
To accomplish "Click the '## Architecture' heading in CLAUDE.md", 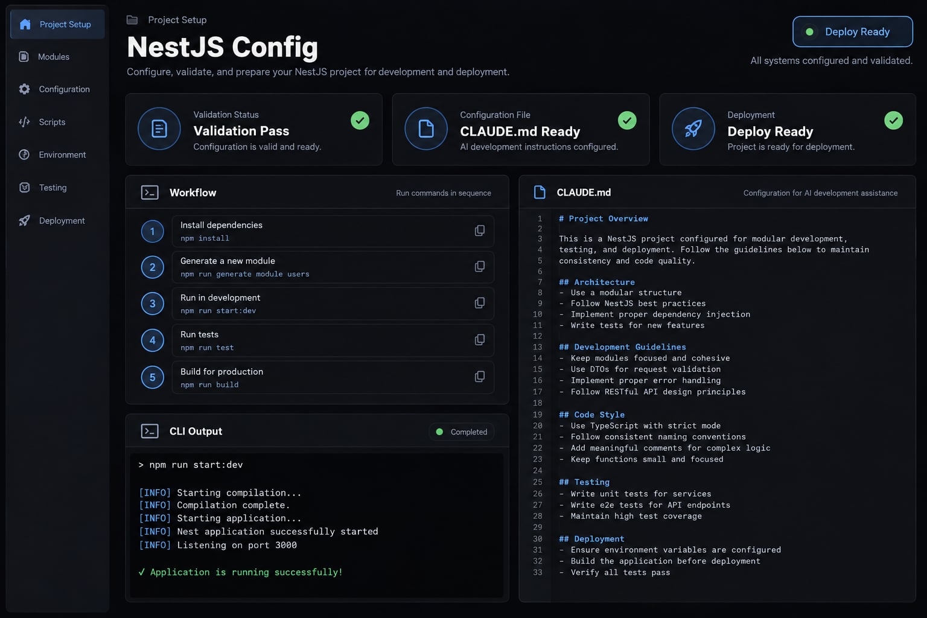I will pos(597,282).
